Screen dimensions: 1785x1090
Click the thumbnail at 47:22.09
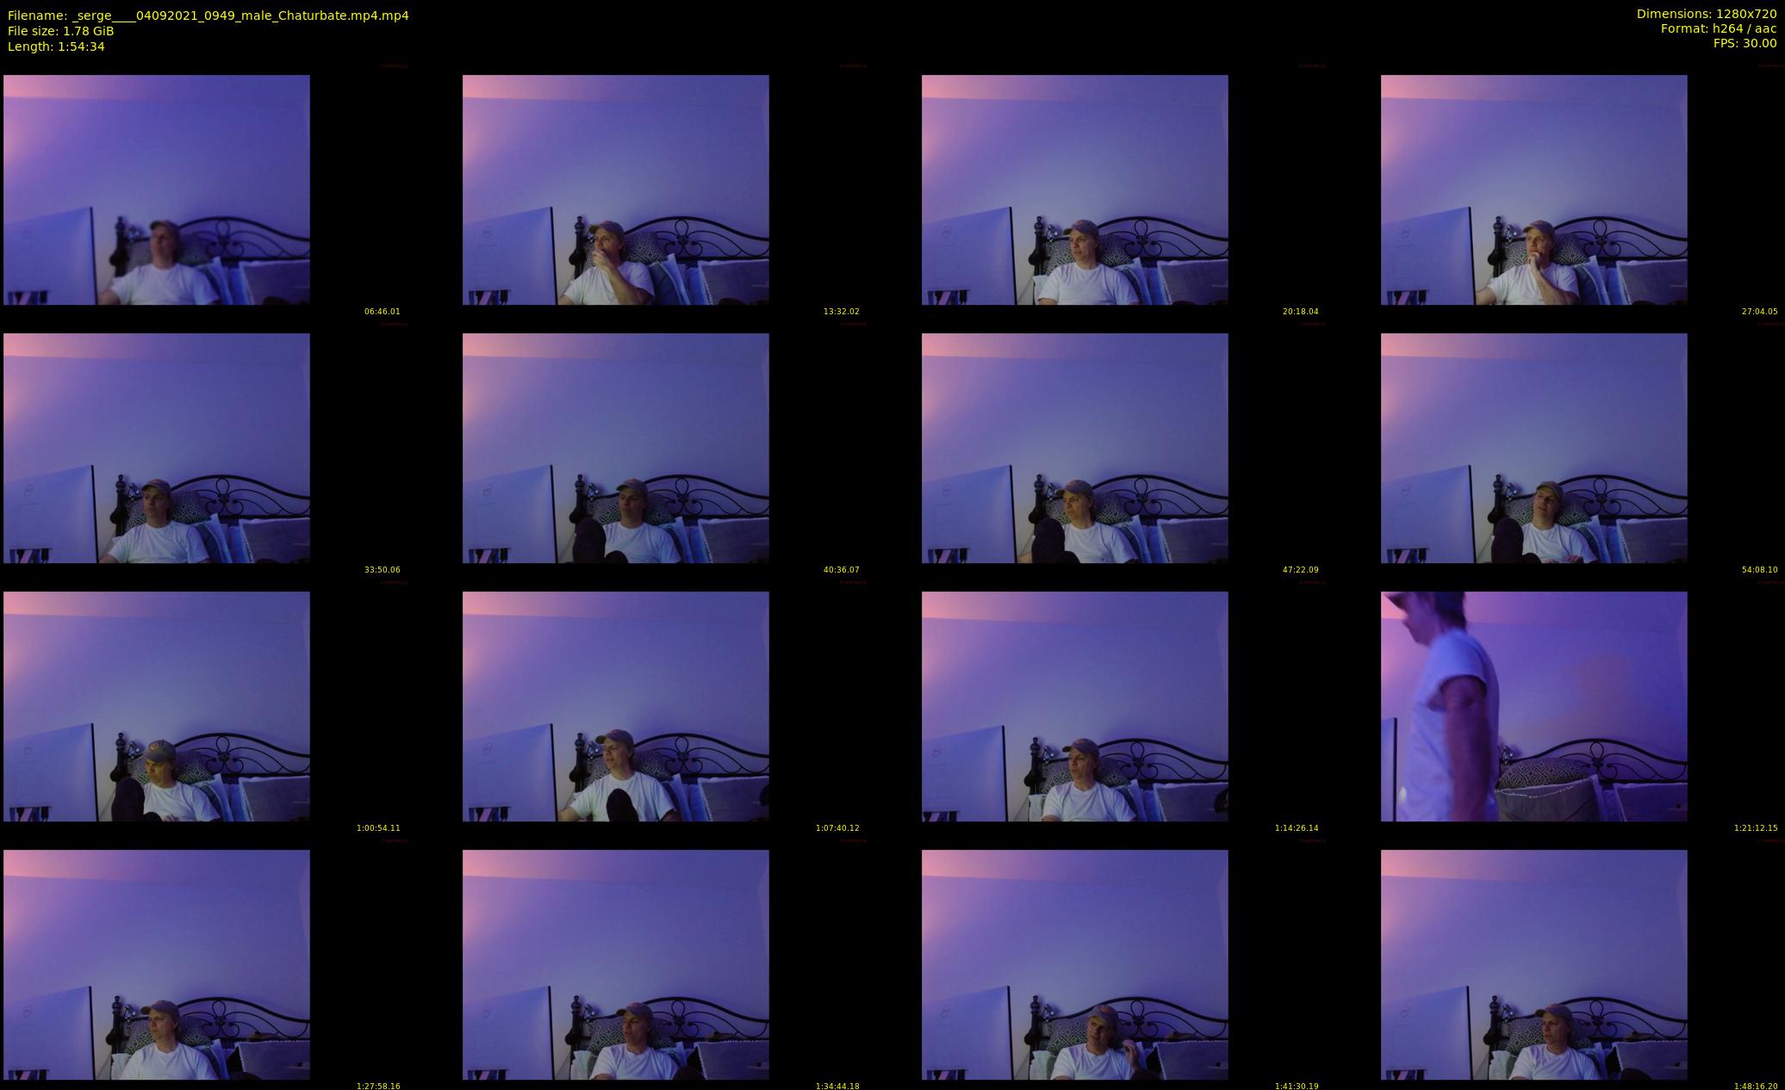[1074, 448]
